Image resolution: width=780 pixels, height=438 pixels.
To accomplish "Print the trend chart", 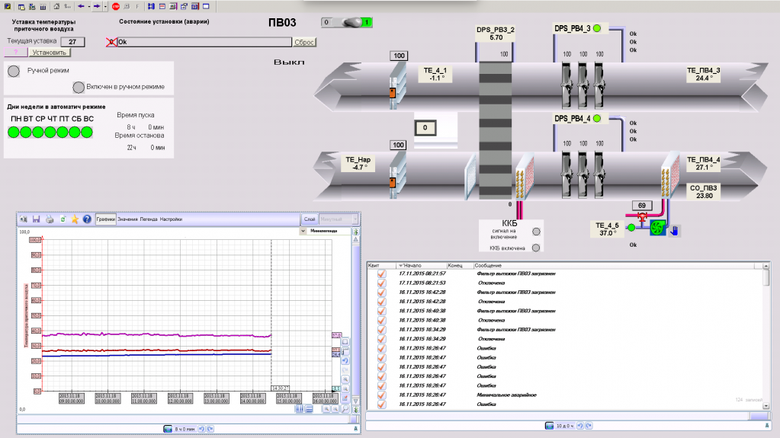I will coord(50,219).
